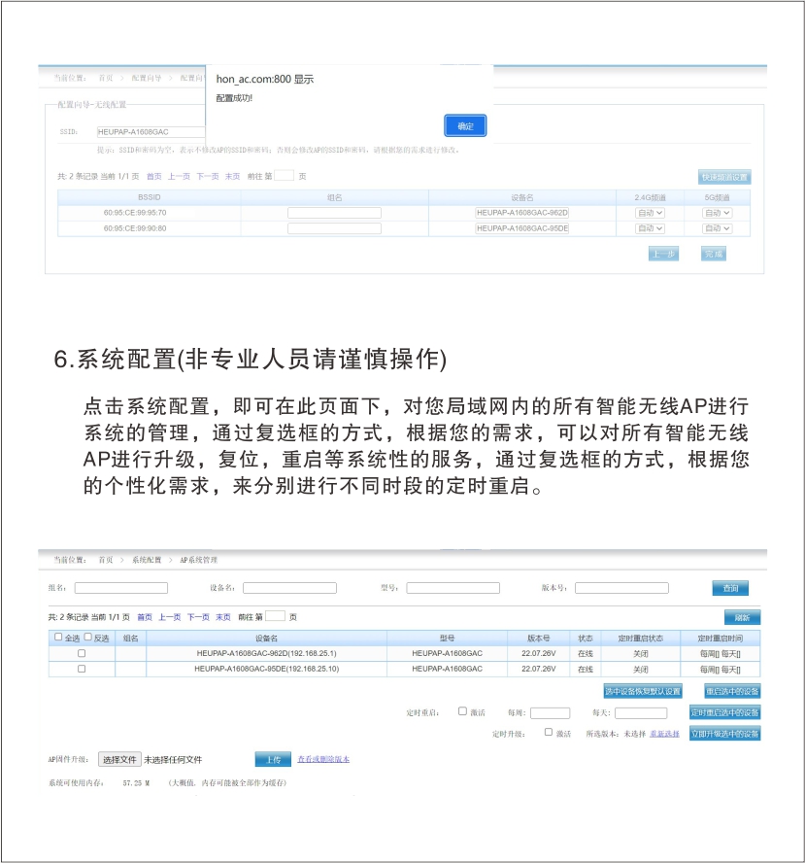
Task: Click the 刷新 button above AP table
Action: point(742,618)
